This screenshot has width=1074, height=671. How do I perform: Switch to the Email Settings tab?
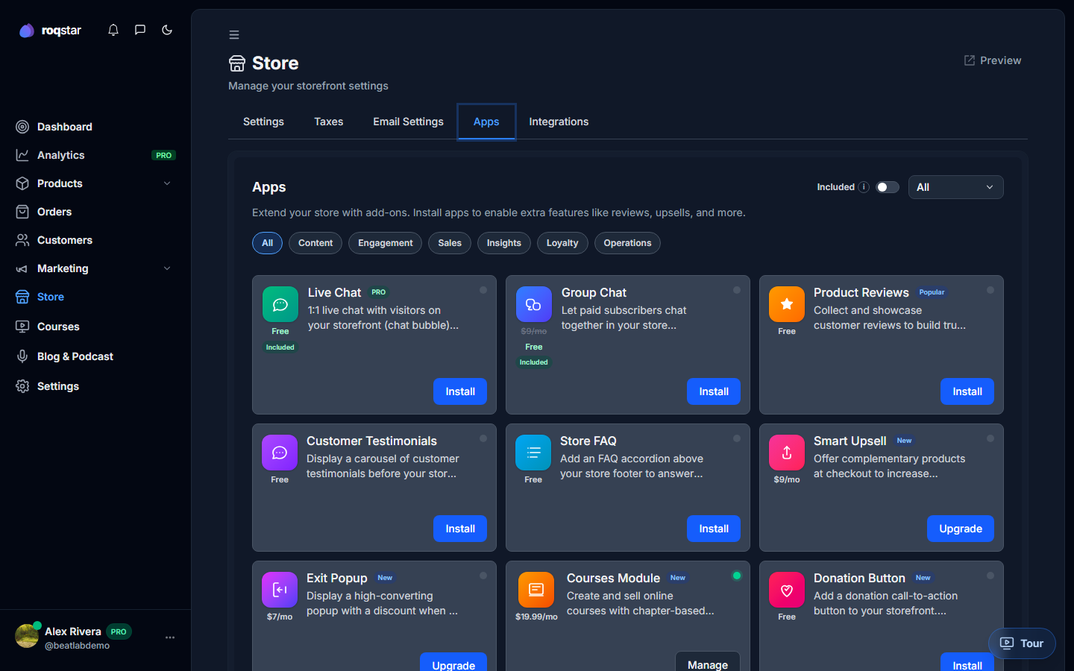tap(408, 122)
